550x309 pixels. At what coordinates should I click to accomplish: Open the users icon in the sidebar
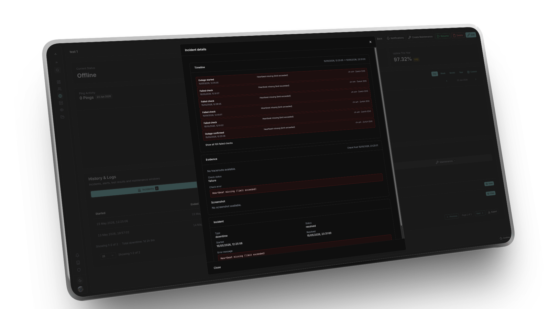[59, 89]
